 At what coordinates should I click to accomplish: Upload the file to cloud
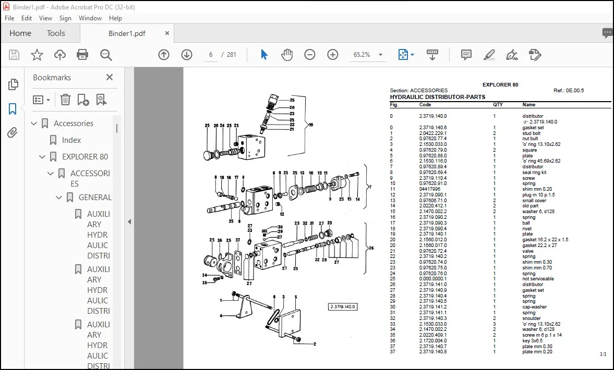pos(60,55)
